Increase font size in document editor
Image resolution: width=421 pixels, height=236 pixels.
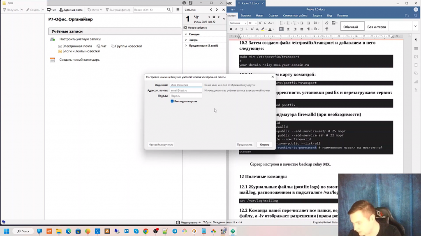click(260, 23)
